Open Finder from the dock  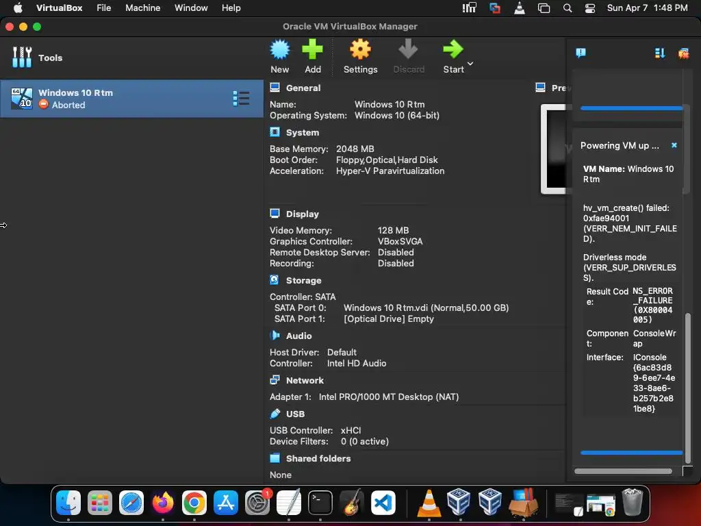tap(68, 503)
